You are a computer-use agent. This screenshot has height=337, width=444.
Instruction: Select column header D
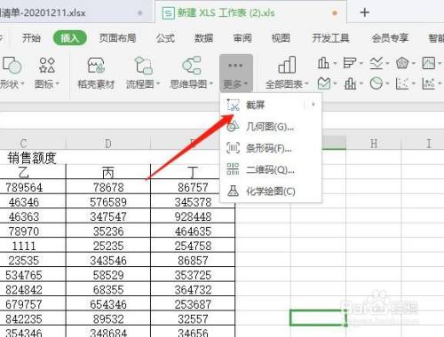tap(108, 144)
